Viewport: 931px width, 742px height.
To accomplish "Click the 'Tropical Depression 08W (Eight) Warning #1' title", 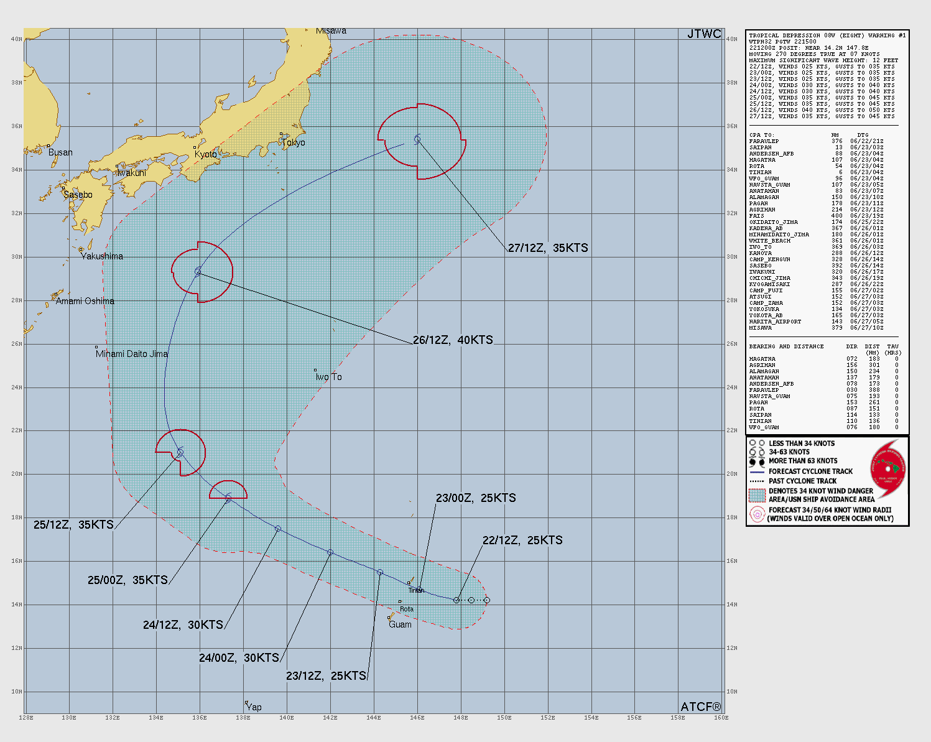I will pos(827,35).
